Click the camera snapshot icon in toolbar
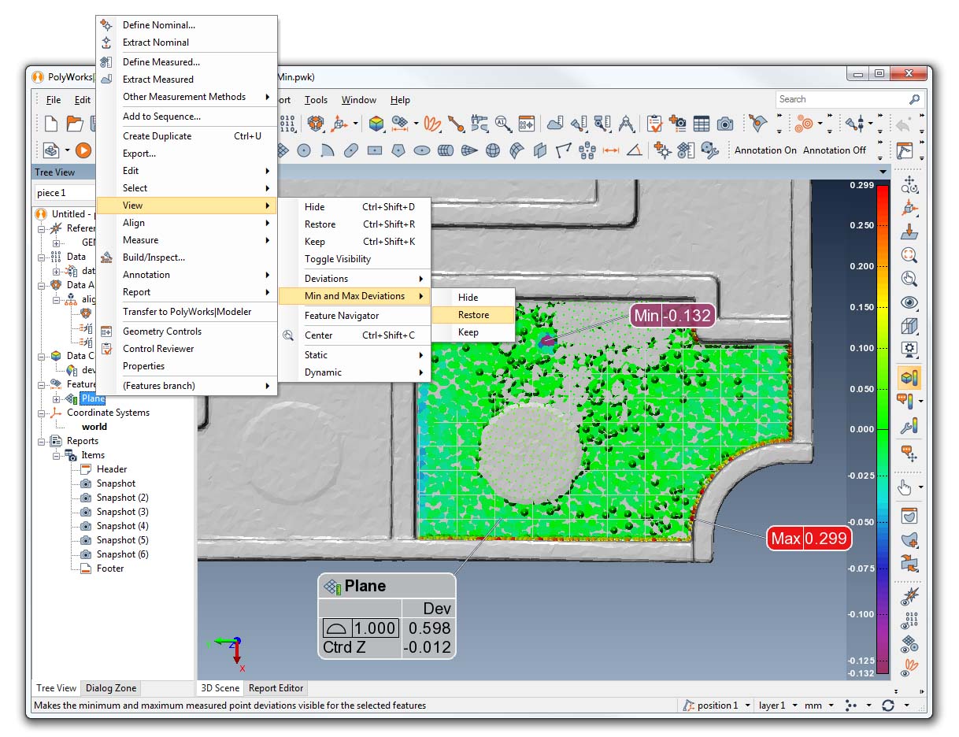The height and width of the screenshot is (737, 959). click(x=725, y=124)
